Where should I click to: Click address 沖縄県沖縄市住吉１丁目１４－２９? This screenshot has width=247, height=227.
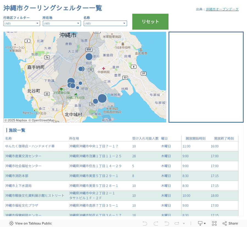[95, 166]
